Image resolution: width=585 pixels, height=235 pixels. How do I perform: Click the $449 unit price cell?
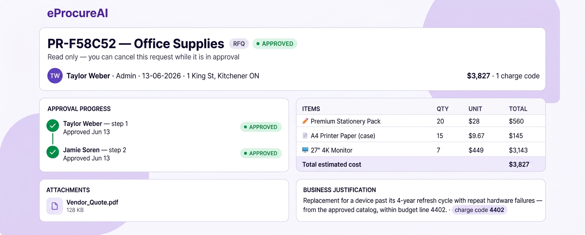pyautogui.click(x=476, y=150)
